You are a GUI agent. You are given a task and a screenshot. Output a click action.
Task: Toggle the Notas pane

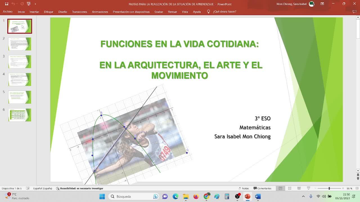coord(244,188)
